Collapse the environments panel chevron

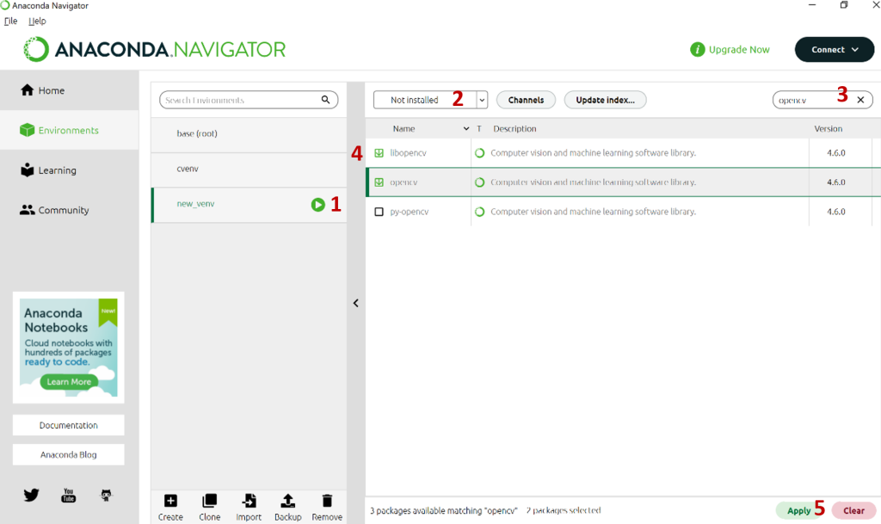pos(355,303)
